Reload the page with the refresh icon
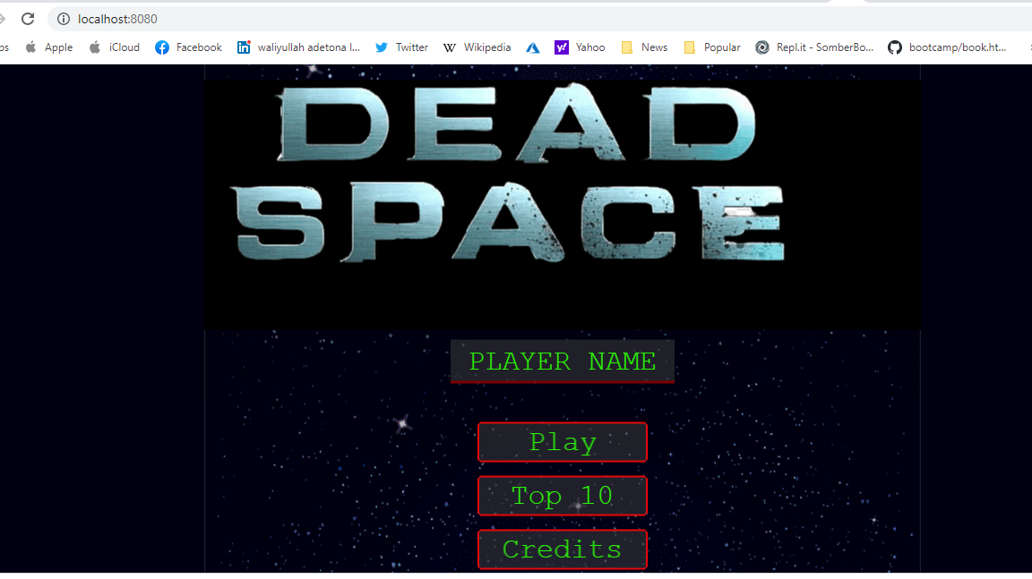Image resolution: width=1032 pixels, height=579 pixels. [x=28, y=19]
